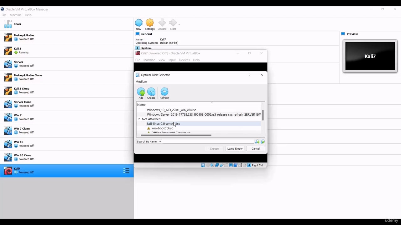This screenshot has height=225, width=401.
Task: Click the hard disk status bar icon
Action: (x=203, y=165)
